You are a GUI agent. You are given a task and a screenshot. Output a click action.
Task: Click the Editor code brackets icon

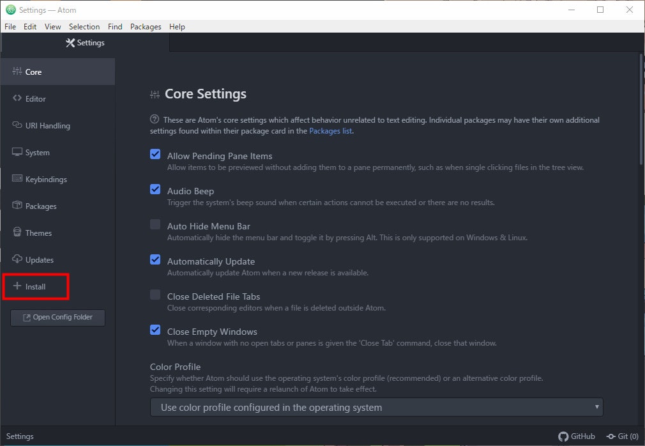(x=17, y=98)
